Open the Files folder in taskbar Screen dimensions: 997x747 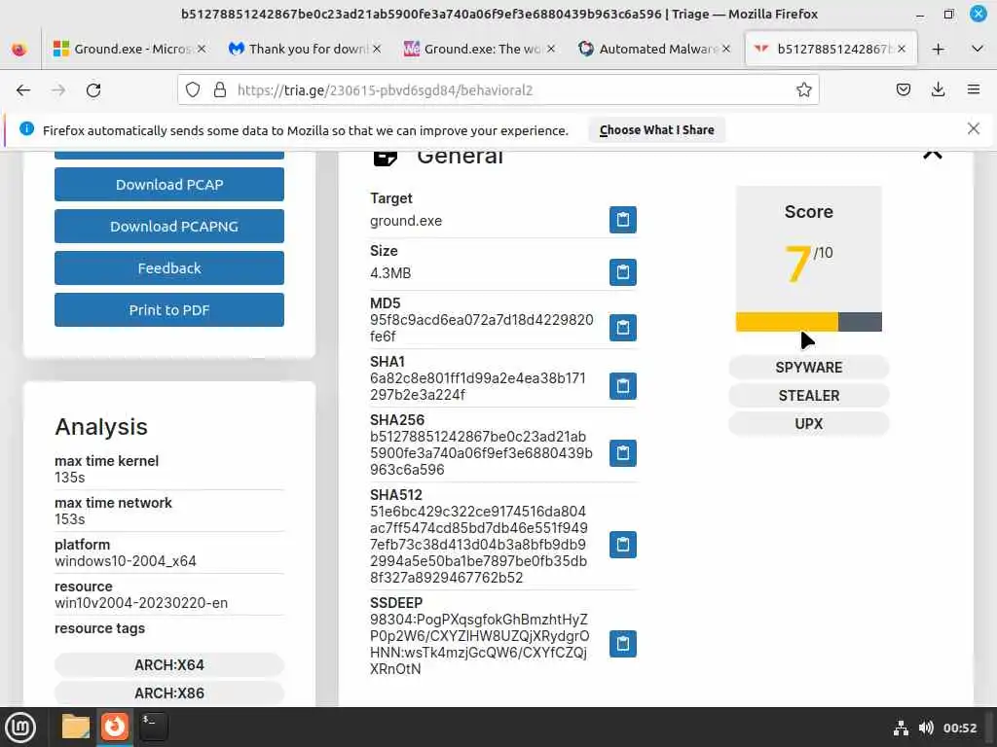[76, 728]
